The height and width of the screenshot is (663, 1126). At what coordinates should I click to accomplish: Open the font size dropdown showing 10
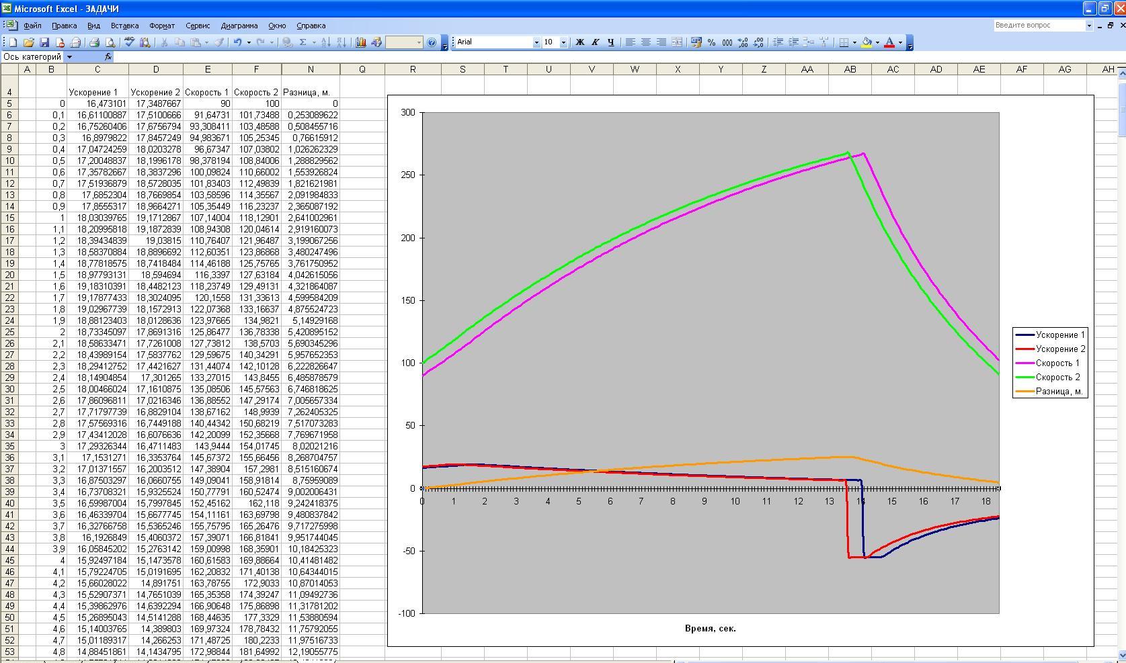click(563, 42)
